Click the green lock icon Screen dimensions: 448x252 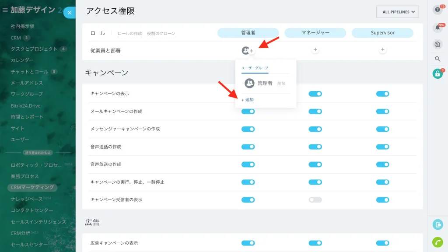(x=437, y=73)
